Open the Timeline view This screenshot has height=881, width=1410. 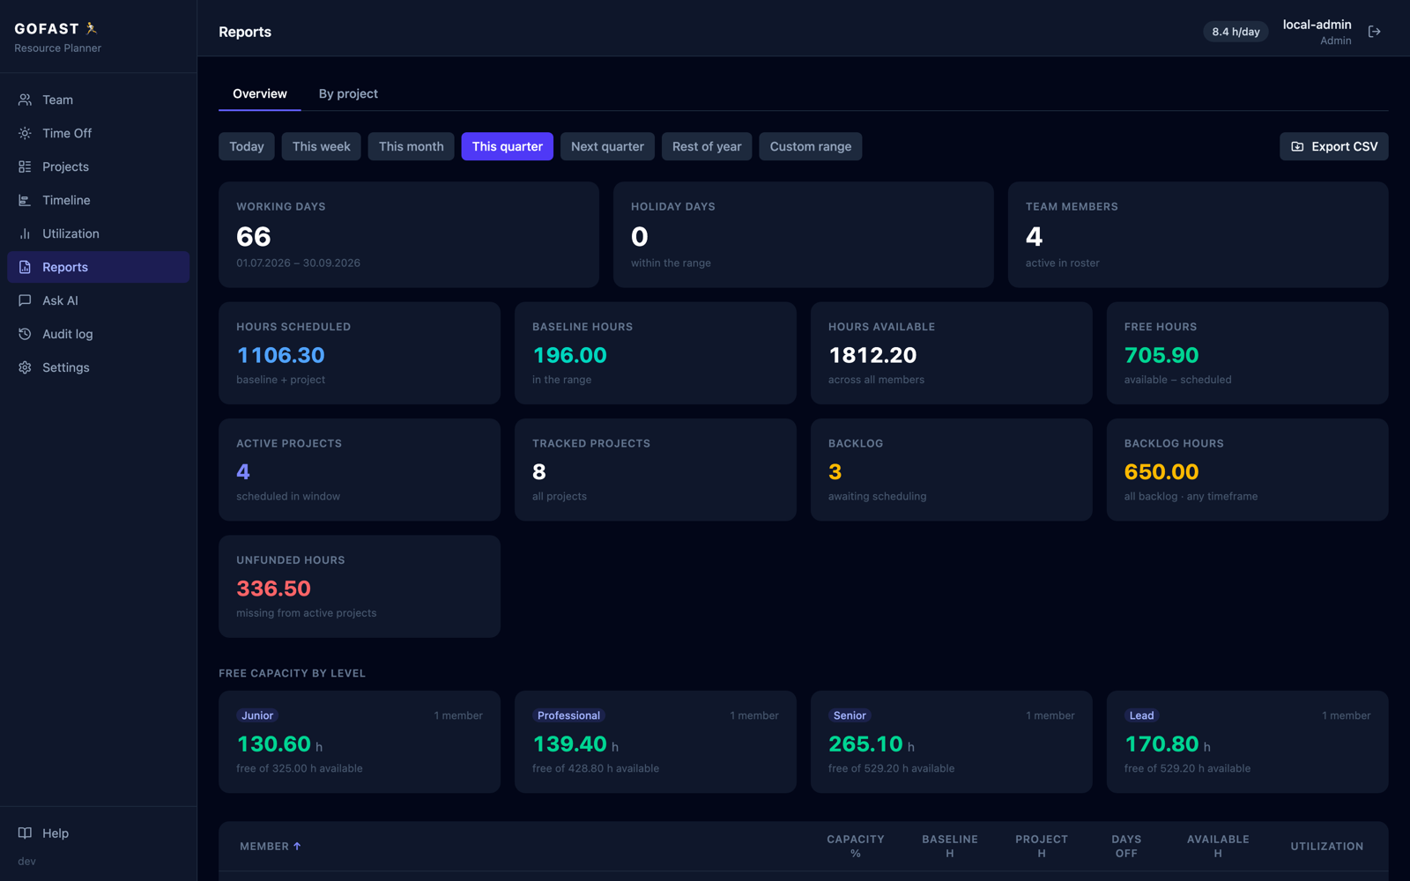click(x=98, y=200)
